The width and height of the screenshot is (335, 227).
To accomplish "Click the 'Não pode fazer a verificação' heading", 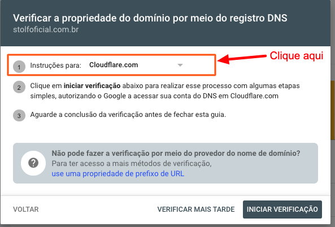I will click(x=176, y=154).
